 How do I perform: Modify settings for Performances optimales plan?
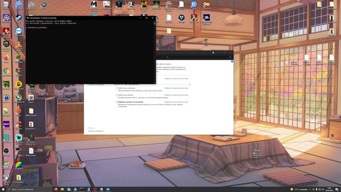176,88
